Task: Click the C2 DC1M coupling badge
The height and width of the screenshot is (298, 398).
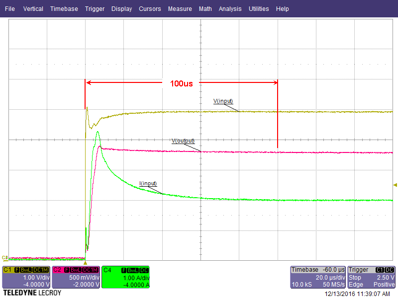Action: pyautogui.click(x=91, y=270)
